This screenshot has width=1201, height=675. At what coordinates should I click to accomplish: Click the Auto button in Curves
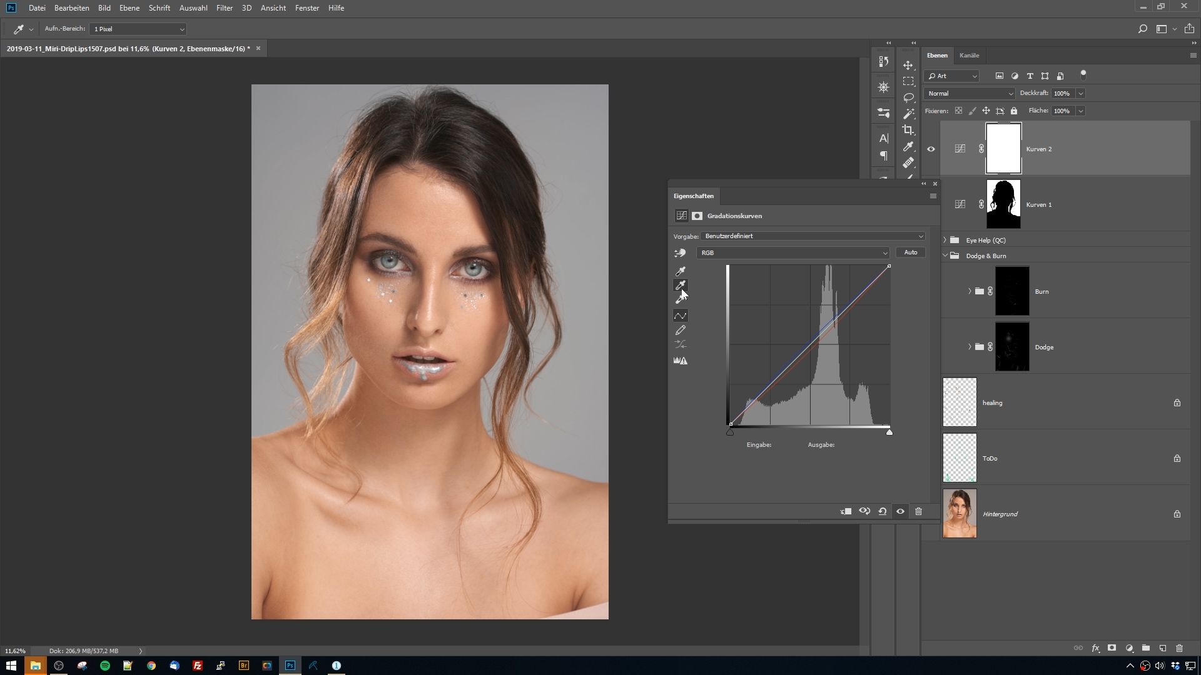(910, 252)
